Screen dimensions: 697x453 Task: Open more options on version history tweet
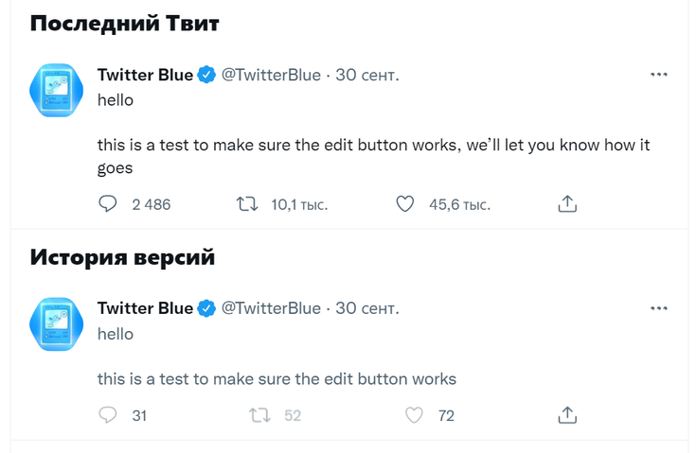659,308
